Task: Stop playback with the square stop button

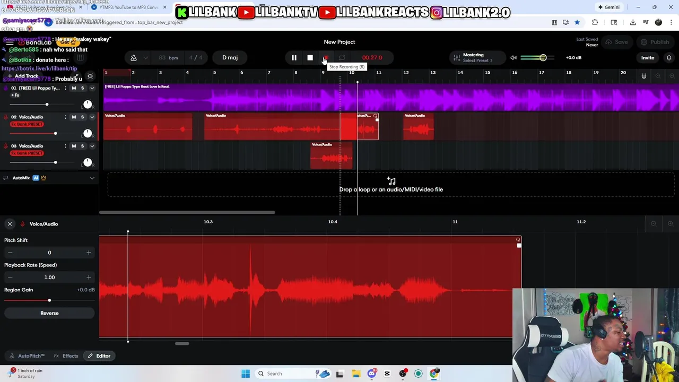Action: click(310, 58)
